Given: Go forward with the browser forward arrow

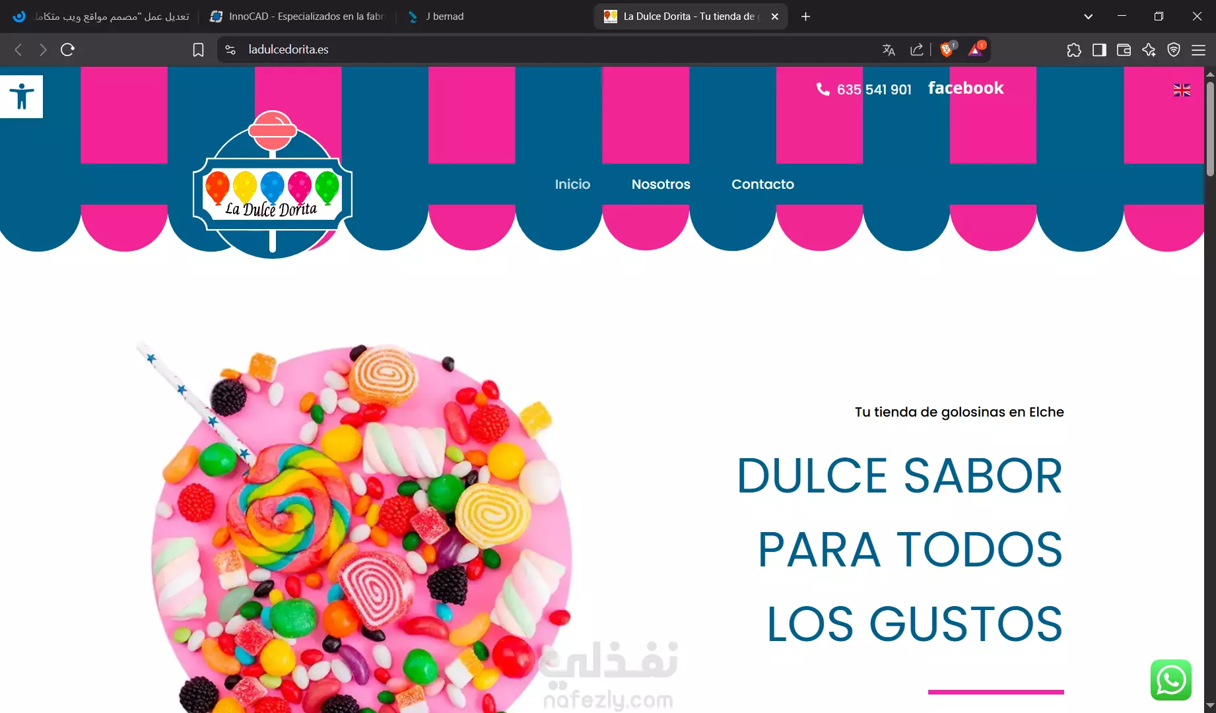Looking at the screenshot, I should (43, 50).
